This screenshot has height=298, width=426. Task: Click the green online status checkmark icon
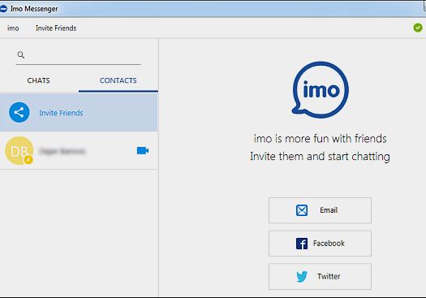pyautogui.click(x=418, y=28)
